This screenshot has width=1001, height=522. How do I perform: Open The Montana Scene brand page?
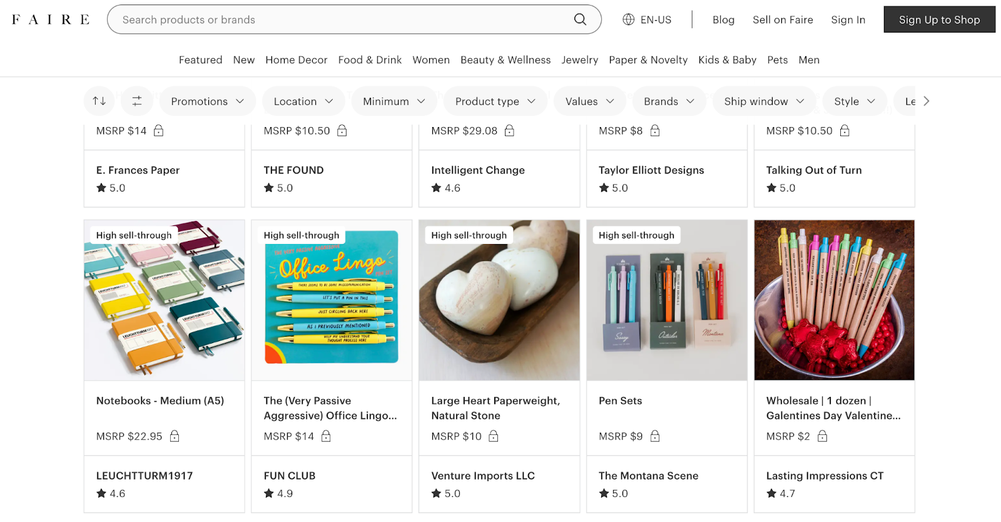tap(648, 476)
